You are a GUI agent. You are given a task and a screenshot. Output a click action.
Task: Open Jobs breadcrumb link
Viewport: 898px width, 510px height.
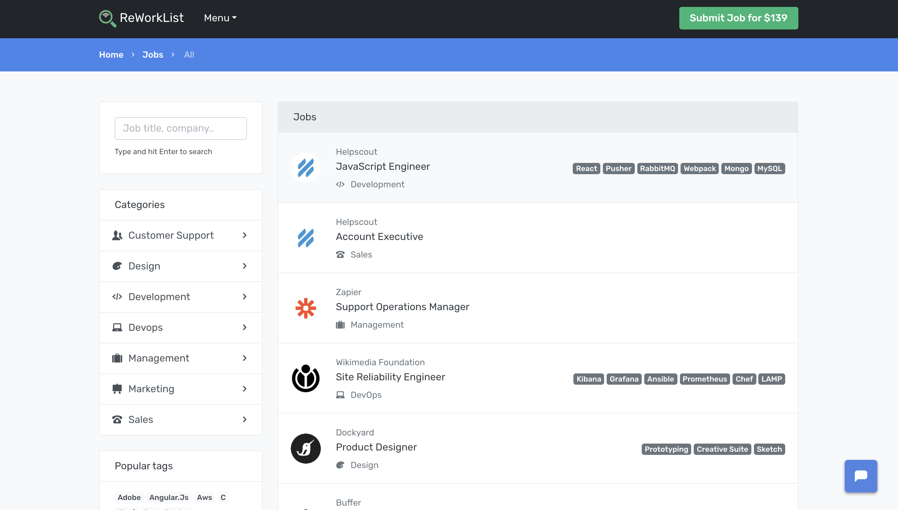pos(152,55)
